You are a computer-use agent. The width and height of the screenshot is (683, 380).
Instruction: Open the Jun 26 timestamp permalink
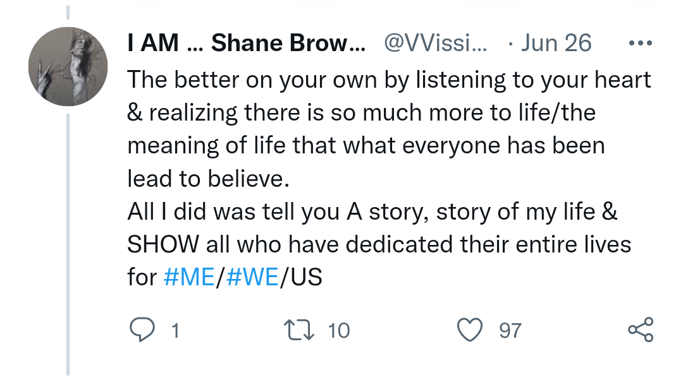click(557, 44)
